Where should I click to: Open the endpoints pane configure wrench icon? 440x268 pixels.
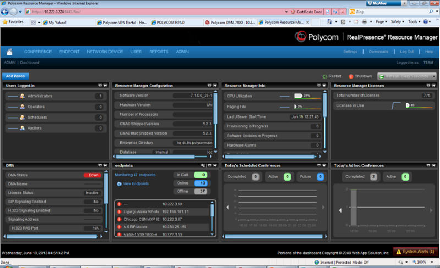point(203,165)
